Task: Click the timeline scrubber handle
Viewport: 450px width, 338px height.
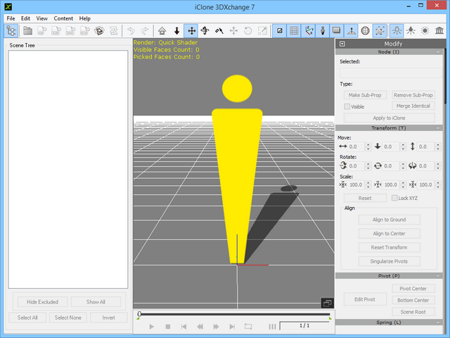Action: [139, 314]
